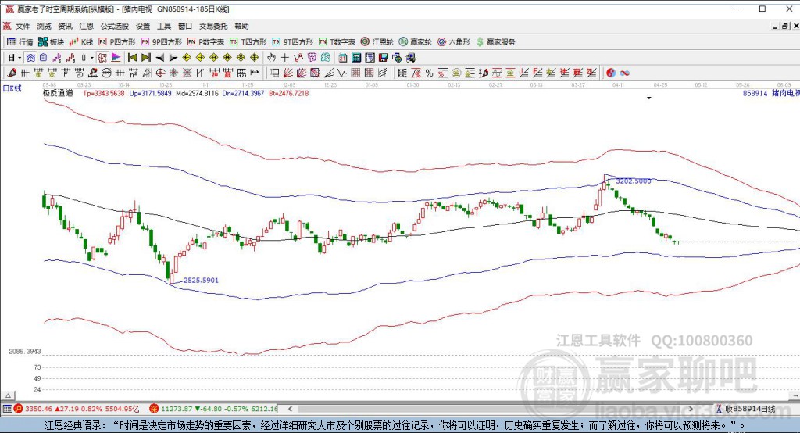Open the 江恩 menu
Screen dimensions: 800x433
tap(86, 26)
